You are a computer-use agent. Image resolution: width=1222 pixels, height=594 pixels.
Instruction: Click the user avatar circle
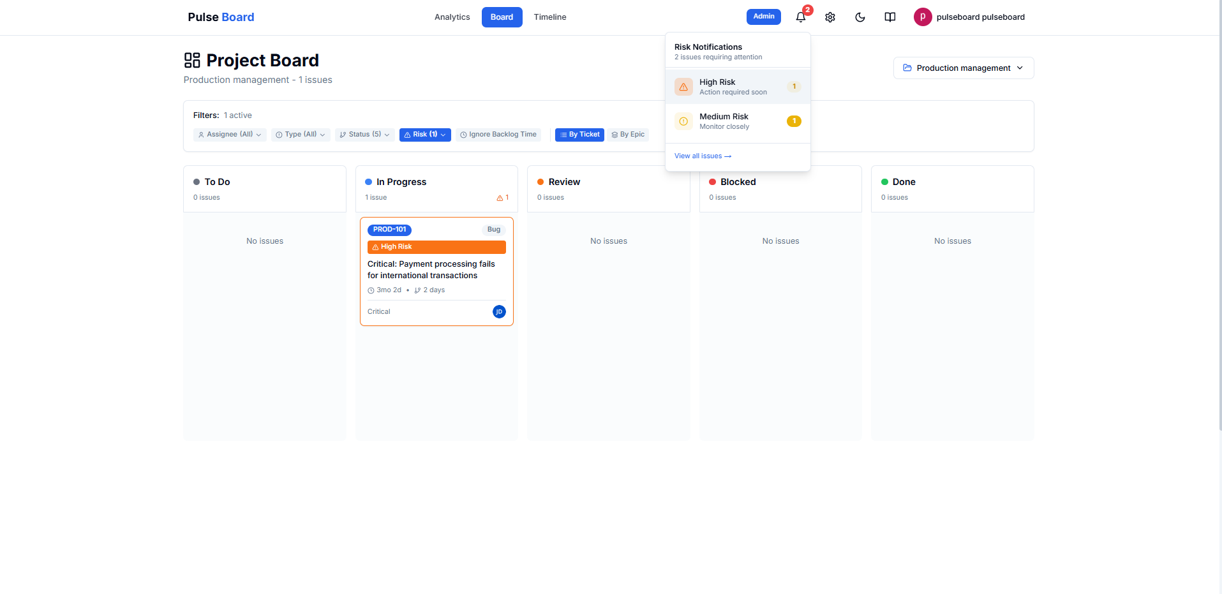point(922,17)
